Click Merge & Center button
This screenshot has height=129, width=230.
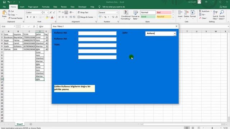tap(86, 17)
